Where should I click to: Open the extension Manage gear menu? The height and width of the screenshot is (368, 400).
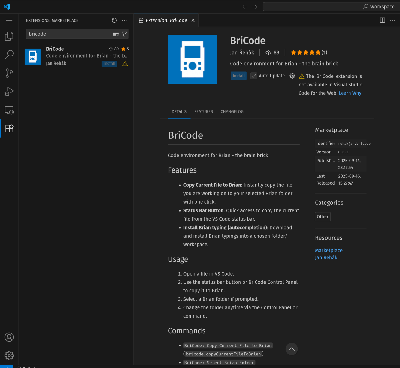click(292, 76)
